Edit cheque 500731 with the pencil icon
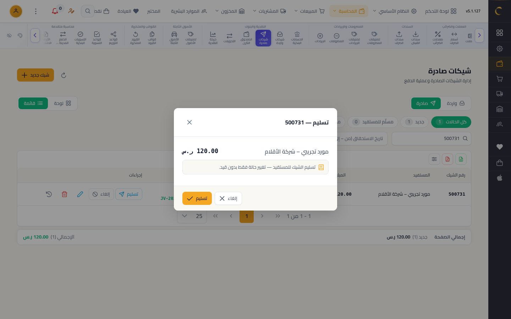The width and height of the screenshot is (511, 319). [x=80, y=194]
